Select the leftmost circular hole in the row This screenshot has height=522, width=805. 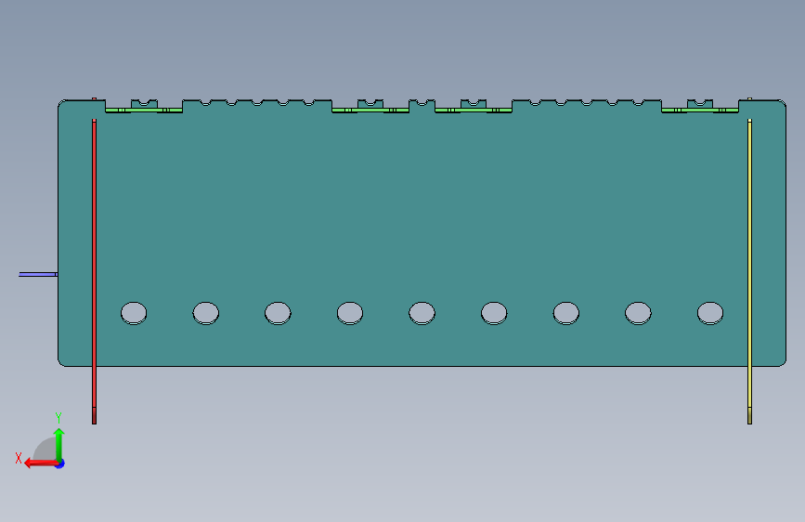click(134, 313)
